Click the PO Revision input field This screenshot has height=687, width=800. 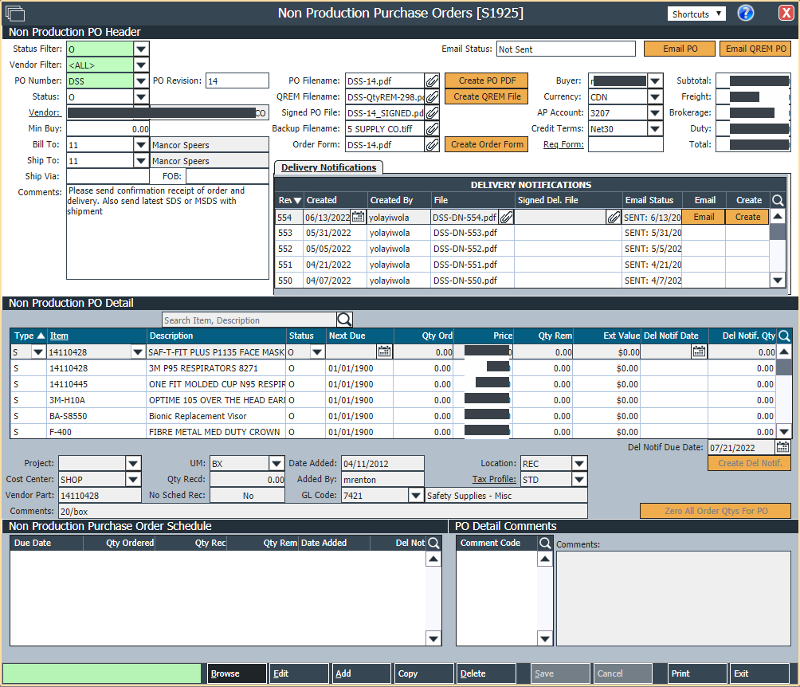tap(237, 81)
